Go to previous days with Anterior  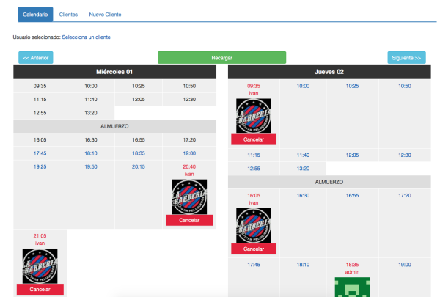tap(36, 58)
